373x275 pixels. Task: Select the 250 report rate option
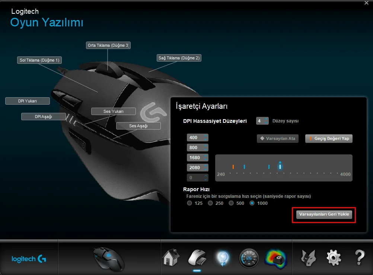[210, 203]
